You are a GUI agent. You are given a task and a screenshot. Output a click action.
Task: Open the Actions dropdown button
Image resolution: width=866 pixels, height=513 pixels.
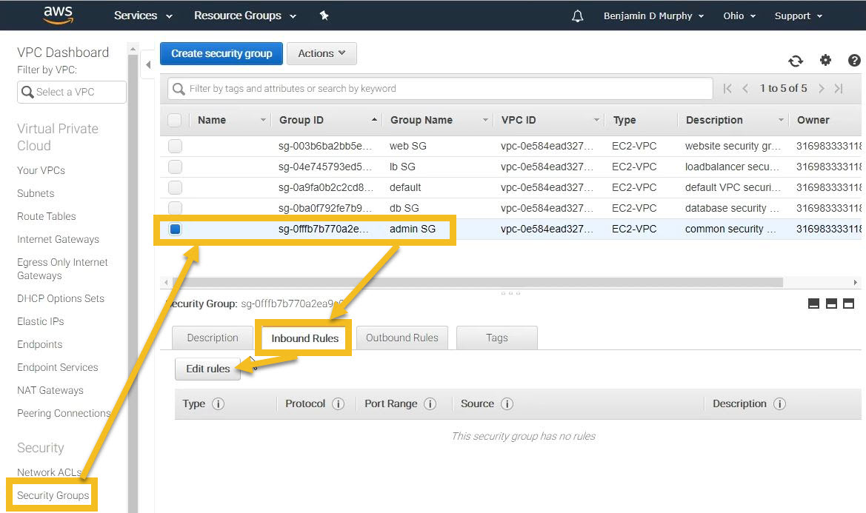322,53
